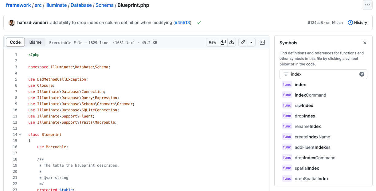Clear the symbols filter with the X icon

(x=362, y=74)
